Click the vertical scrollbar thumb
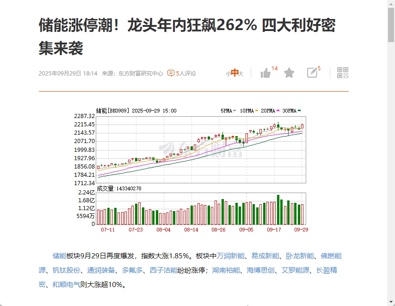This screenshot has width=395, height=306. pyautogui.click(x=391, y=25)
